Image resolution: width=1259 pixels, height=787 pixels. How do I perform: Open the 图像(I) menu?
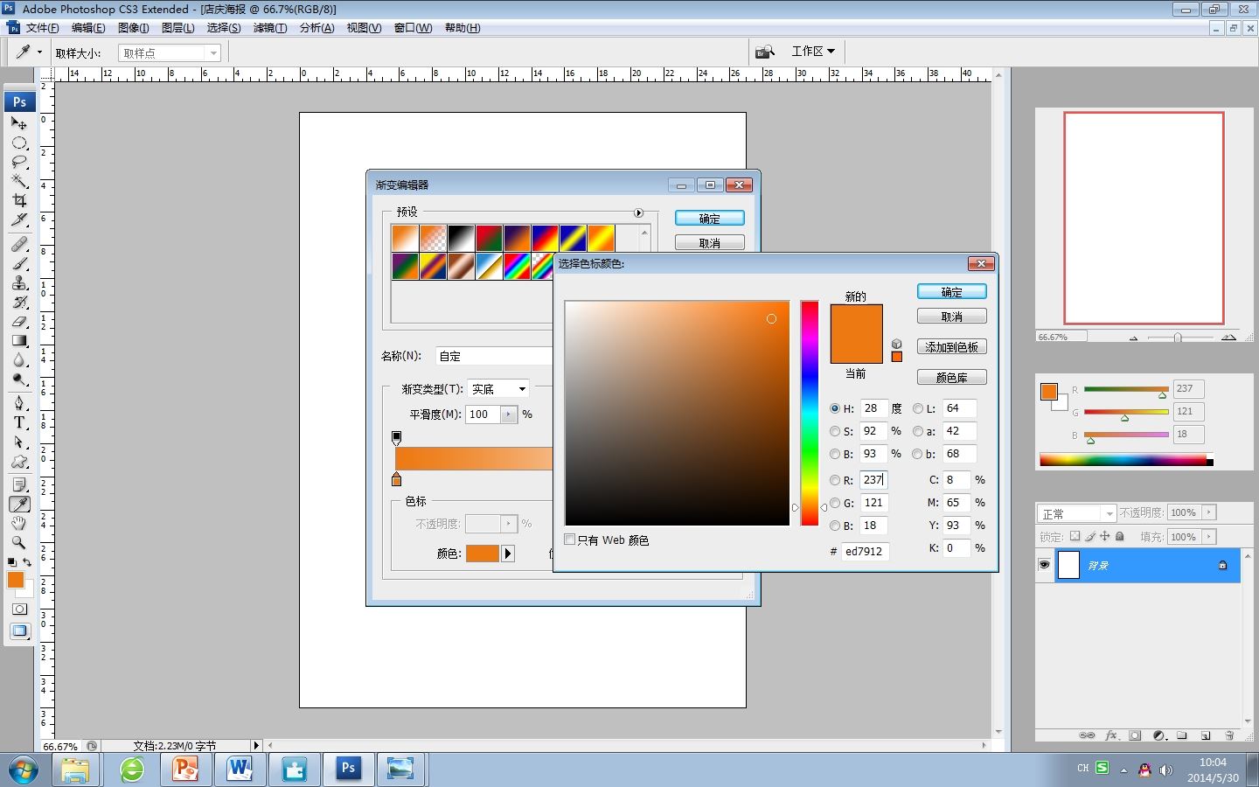click(134, 28)
